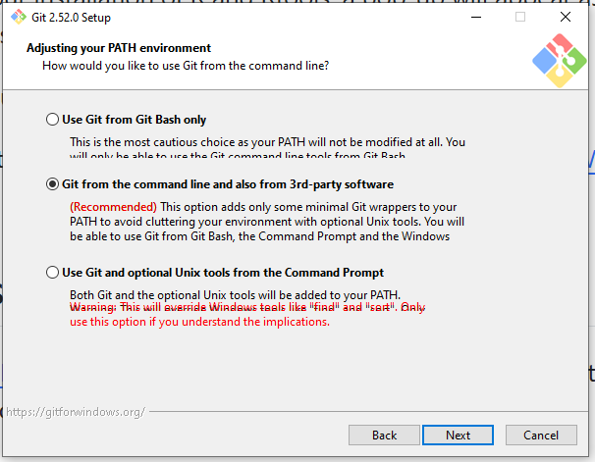This screenshot has height=462, width=595.
Task: Minimize the Git Setup window
Action: tap(474, 17)
